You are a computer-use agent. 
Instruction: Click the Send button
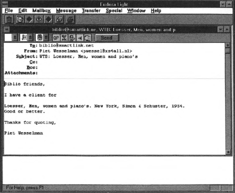(x=107, y=38)
